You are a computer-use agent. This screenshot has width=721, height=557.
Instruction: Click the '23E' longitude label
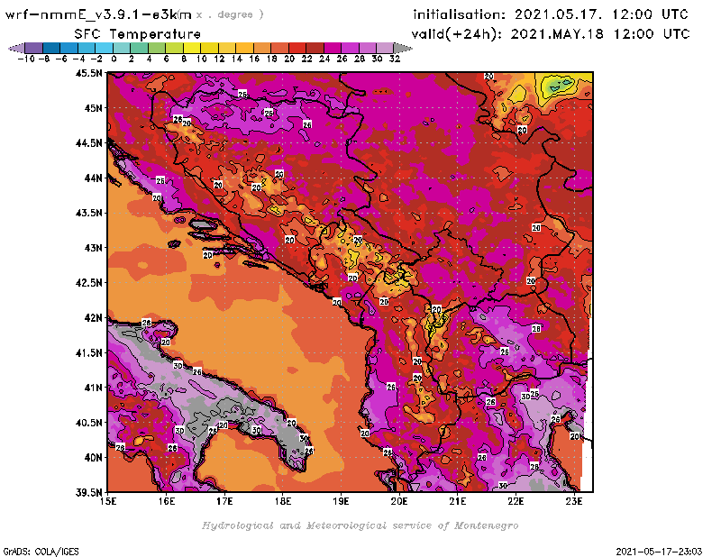point(574,501)
